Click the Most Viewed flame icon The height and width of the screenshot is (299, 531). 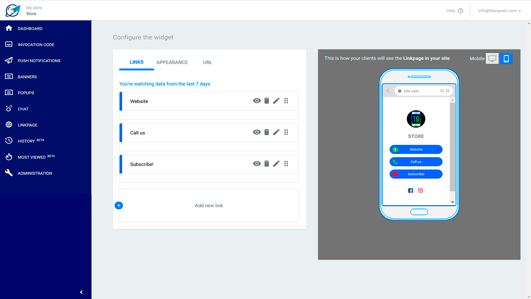(9, 156)
